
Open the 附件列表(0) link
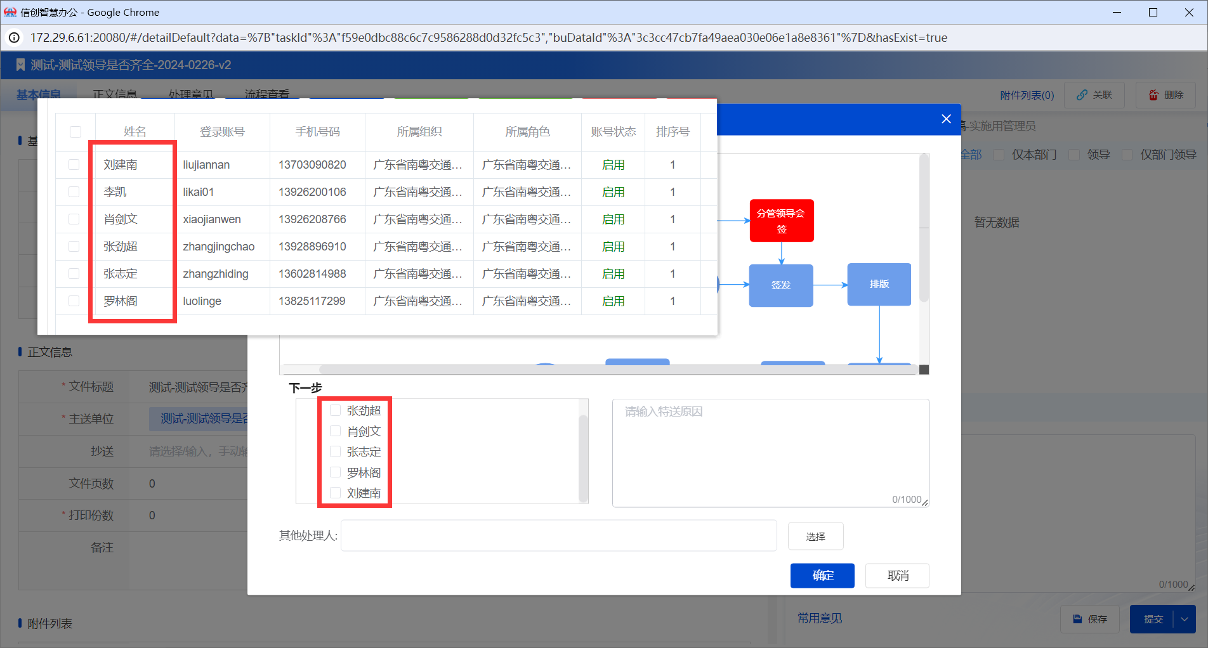pos(1027,95)
